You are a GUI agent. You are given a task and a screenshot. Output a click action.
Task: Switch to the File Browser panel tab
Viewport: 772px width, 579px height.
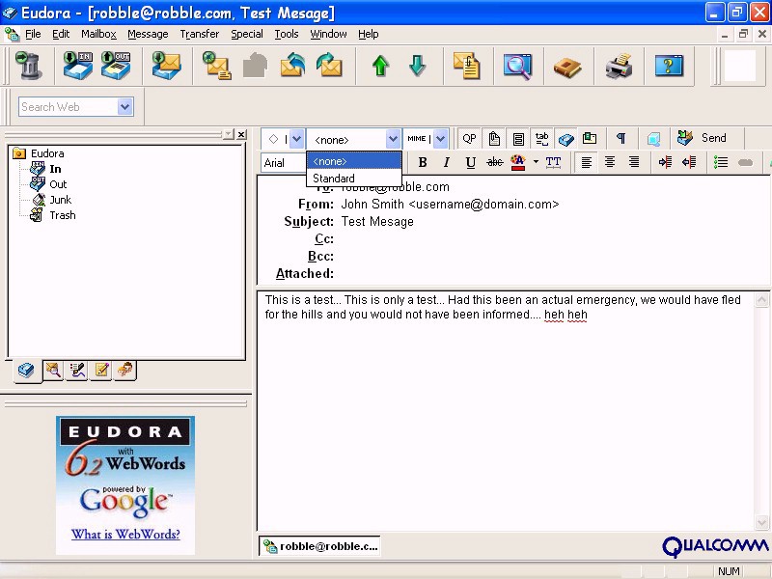tap(53, 370)
